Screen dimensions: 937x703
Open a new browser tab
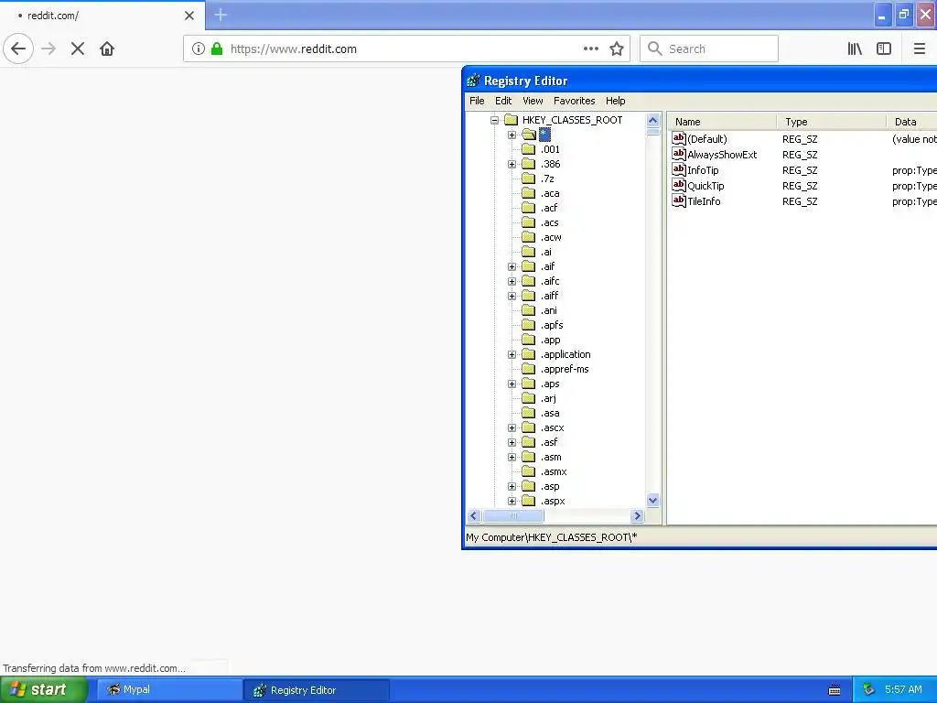click(221, 15)
